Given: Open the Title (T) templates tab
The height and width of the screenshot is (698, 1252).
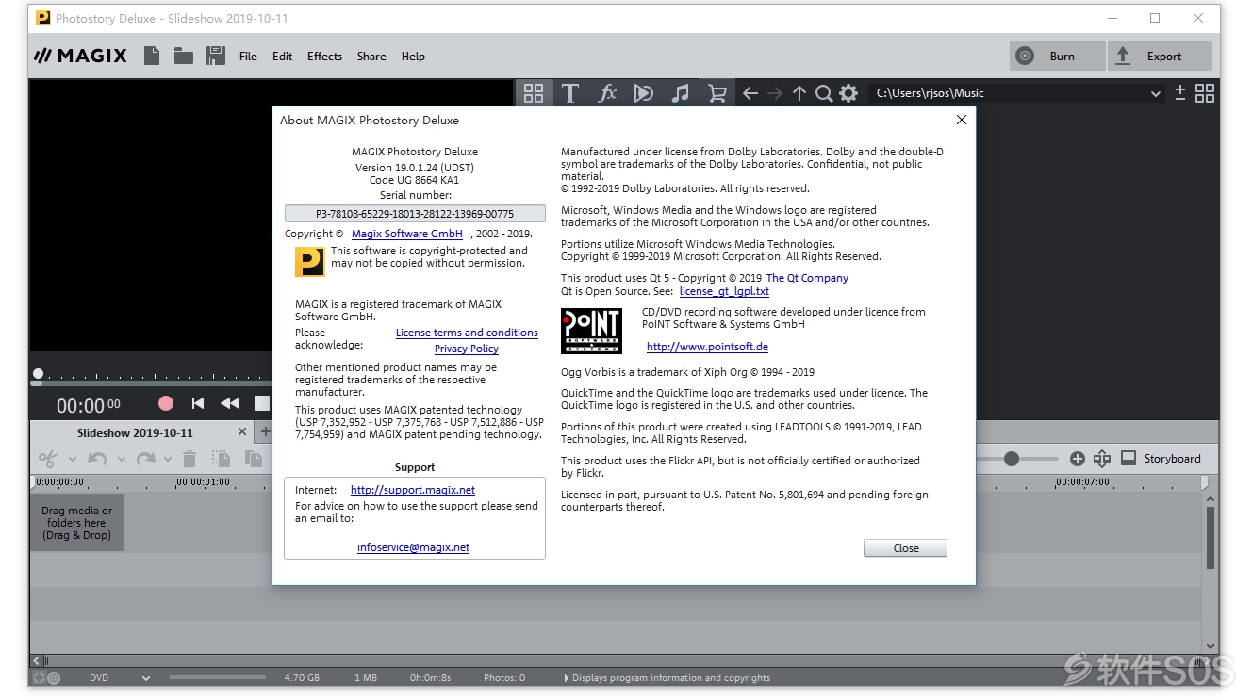Looking at the screenshot, I should (x=570, y=92).
